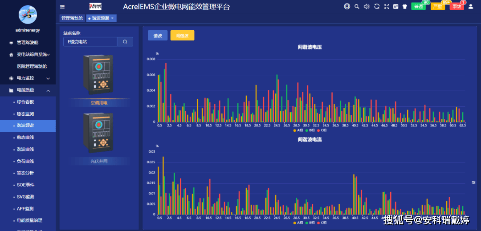The width and height of the screenshot is (481, 231).
Task: Toggle B相 series in 间谐波电流 legend
Action: (x=310, y=223)
